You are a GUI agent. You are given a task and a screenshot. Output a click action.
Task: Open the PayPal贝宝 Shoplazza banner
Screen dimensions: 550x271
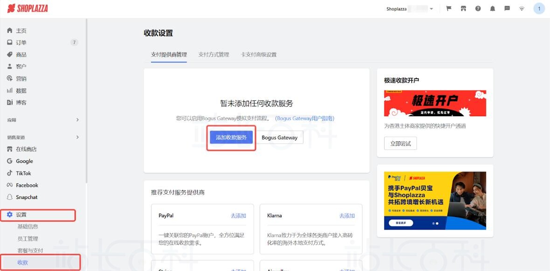coord(435,200)
